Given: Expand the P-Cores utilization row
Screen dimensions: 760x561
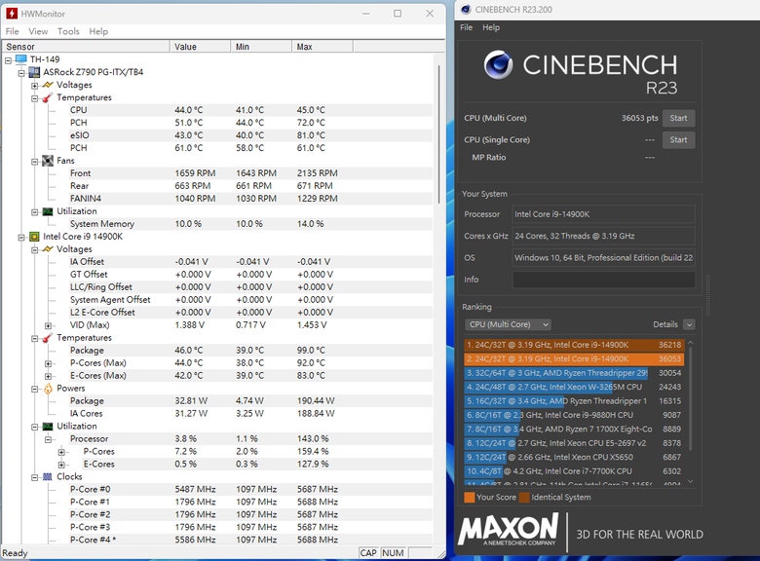Looking at the screenshot, I should [61, 452].
